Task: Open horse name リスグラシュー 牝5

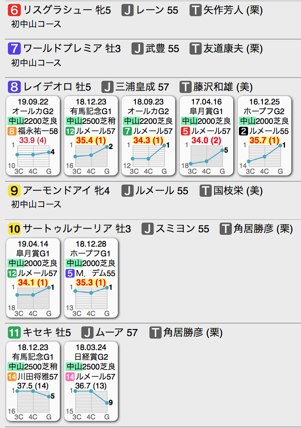Action: tap(67, 10)
